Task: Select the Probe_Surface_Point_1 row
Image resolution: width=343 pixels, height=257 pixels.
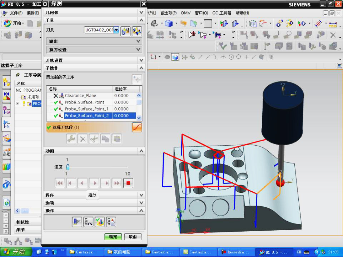Action: pyautogui.click(x=91, y=109)
